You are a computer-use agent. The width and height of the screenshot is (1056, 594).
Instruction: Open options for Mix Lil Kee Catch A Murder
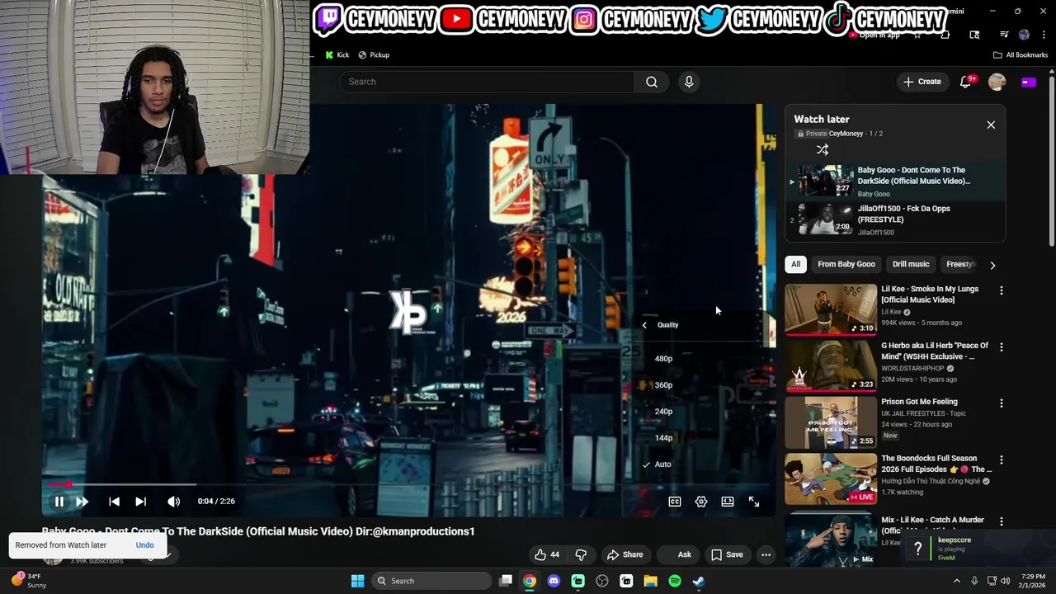coord(1002,521)
